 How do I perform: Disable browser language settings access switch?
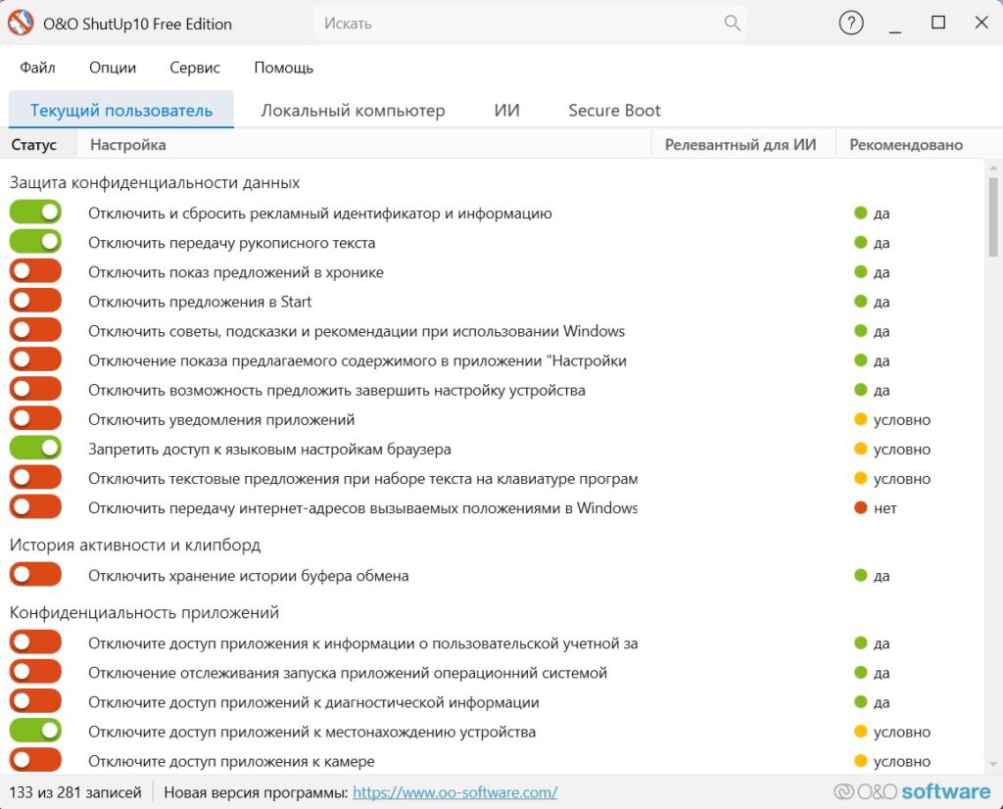tap(35, 448)
